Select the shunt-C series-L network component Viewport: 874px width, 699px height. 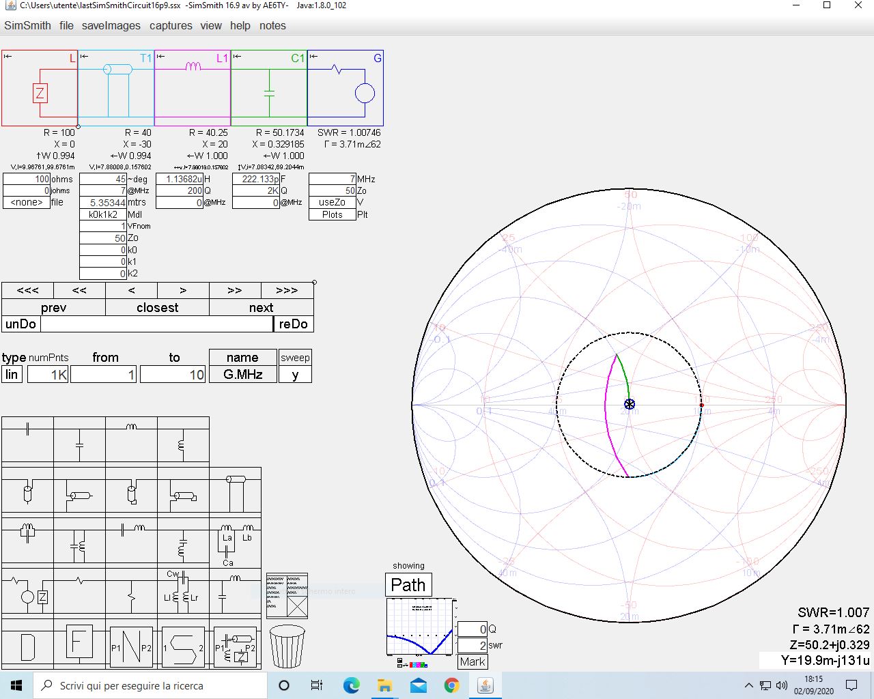[x=235, y=593]
